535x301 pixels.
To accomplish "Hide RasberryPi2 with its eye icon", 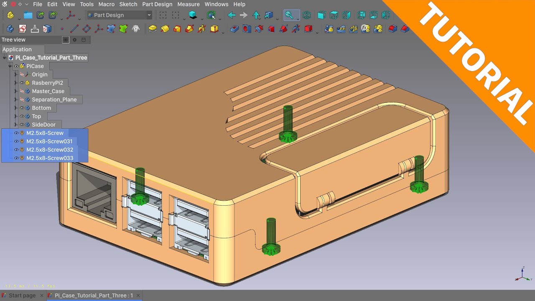I will pos(22,83).
